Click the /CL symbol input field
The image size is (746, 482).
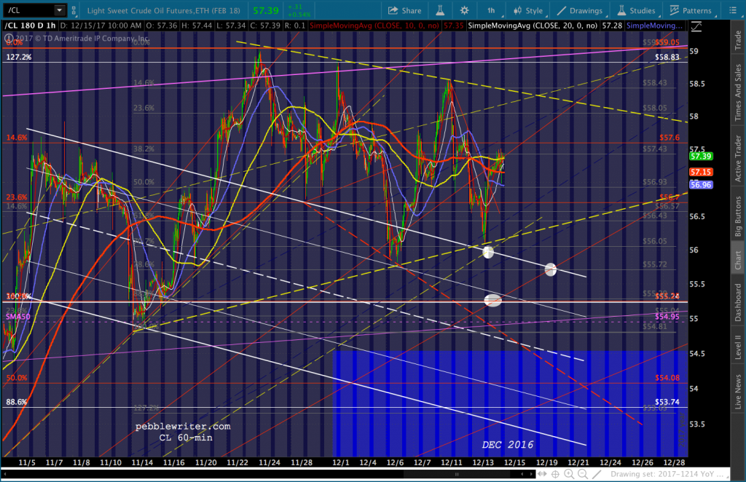[28, 10]
